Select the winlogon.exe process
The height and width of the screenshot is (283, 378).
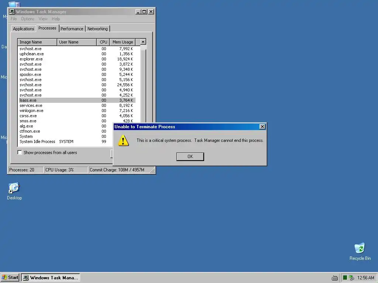[x=77, y=111]
